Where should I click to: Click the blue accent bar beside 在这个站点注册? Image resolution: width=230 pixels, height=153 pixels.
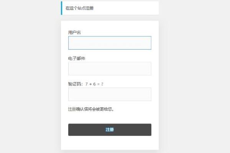coord(61,8)
